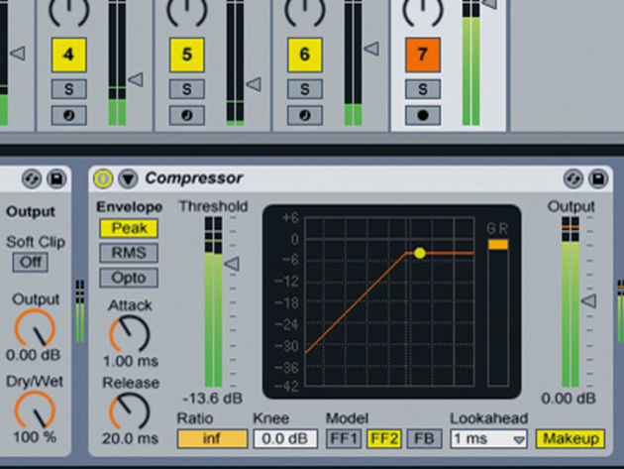Click the Compressor title bar name

(194, 178)
